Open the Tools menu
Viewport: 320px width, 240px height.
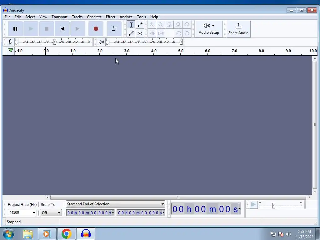click(x=141, y=17)
